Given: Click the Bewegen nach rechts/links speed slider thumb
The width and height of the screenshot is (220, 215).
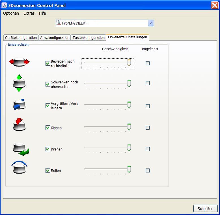Looking at the screenshot, I should (129, 63).
